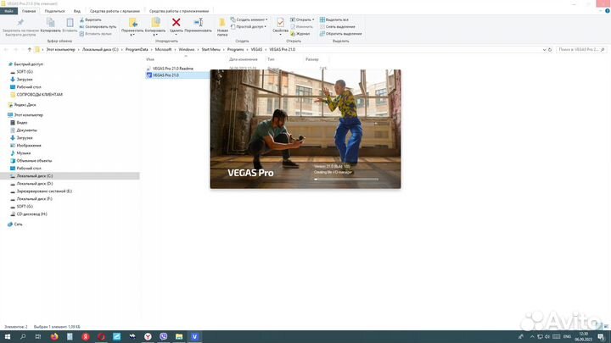This screenshot has width=611, height=343.
Task: Select Быстрый доступ in navigation pane
Action: (x=28, y=64)
